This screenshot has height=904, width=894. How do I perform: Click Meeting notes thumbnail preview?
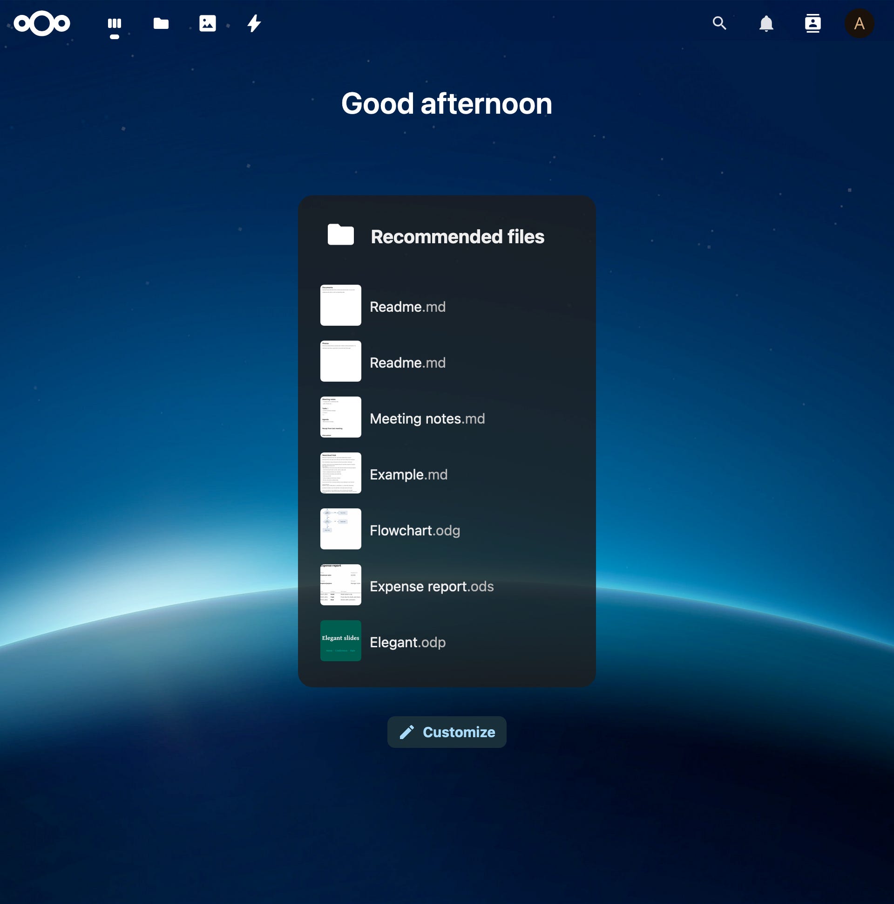point(340,417)
